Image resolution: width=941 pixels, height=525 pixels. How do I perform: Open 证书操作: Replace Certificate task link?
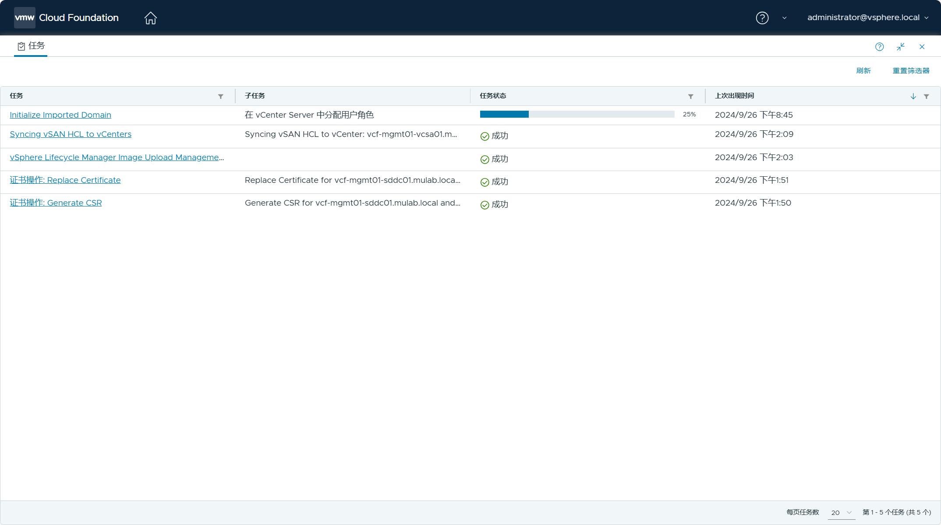point(65,180)
